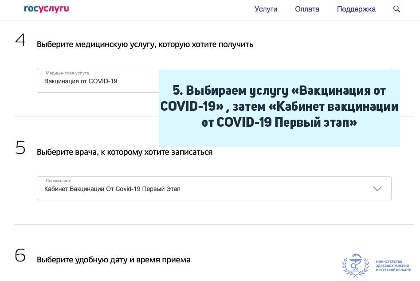Click the Госуслуги logo

click(47, 9)
